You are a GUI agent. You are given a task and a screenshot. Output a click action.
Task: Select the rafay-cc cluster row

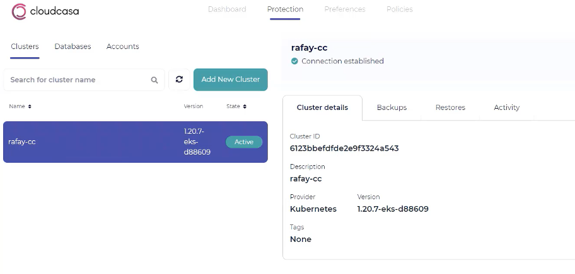[136, 142]
